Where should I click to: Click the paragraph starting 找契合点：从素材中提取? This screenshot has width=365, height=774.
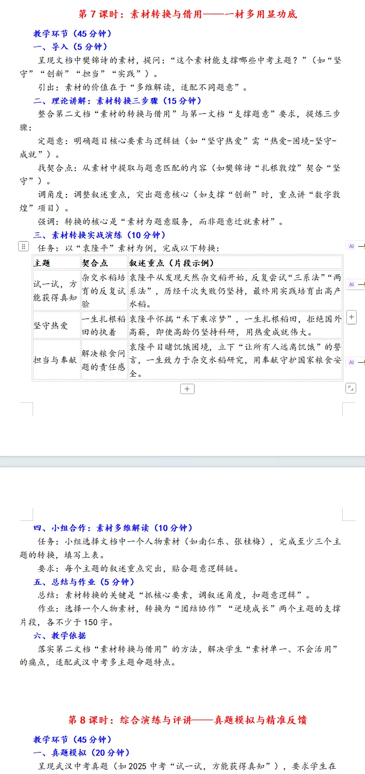tap(180, 174)
